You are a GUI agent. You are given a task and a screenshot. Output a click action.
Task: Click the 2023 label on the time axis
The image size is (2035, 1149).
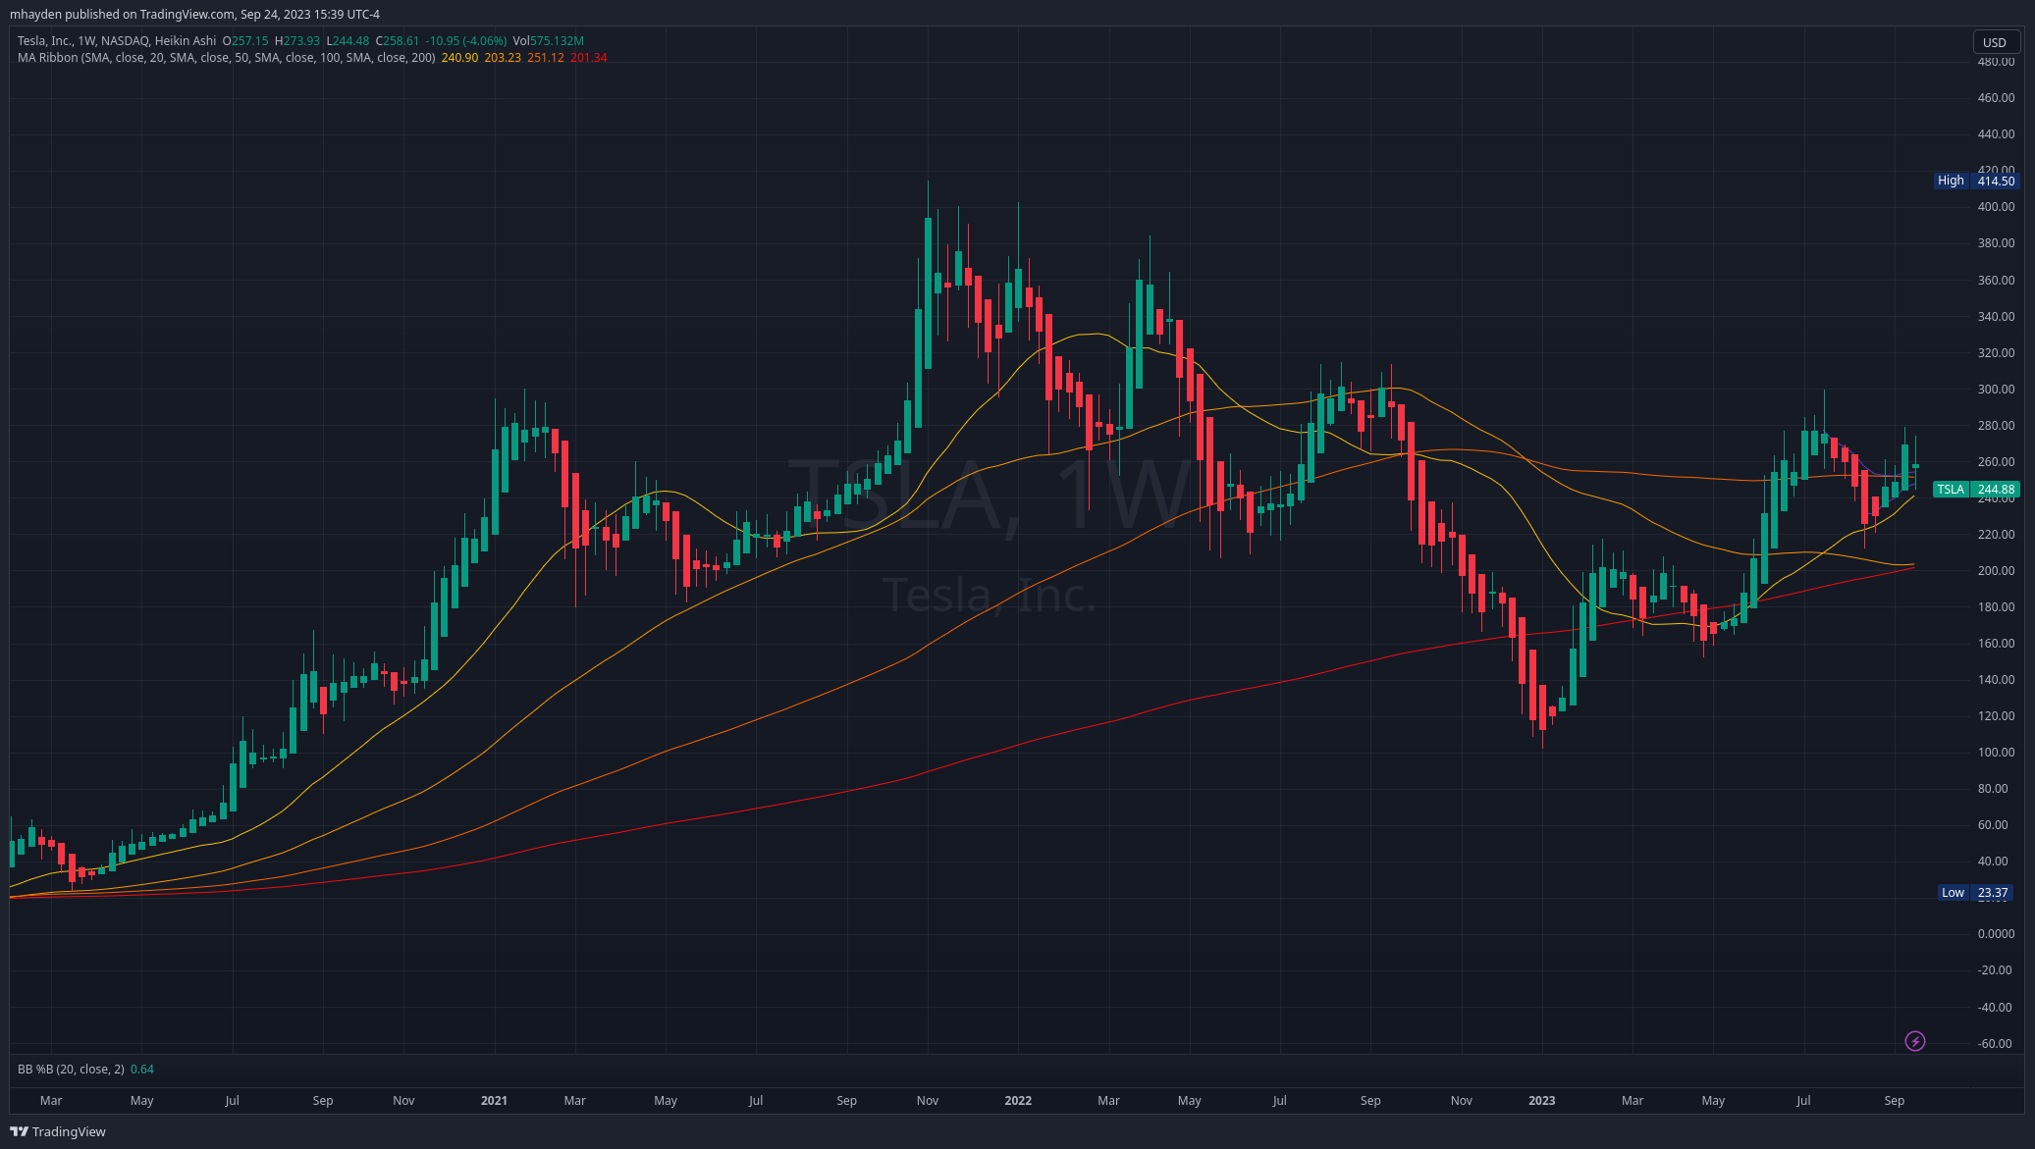point(1541,1101)
